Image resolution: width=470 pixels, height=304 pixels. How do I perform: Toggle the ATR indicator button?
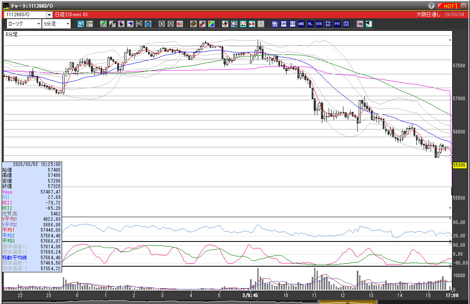[319, 24]
